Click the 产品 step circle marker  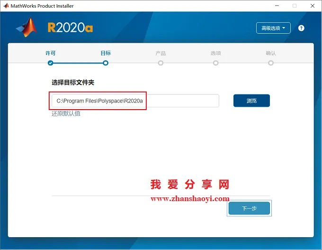point(161,63)
